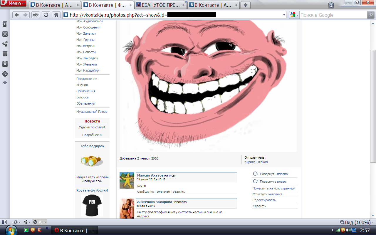The width and height of the screenshot is (376, 235).
Task: Click the Поиск в Google search field
Action: [333, 15]
